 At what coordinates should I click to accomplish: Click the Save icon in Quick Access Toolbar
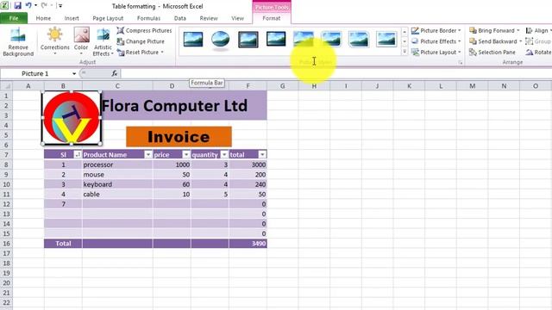[17, 5]
